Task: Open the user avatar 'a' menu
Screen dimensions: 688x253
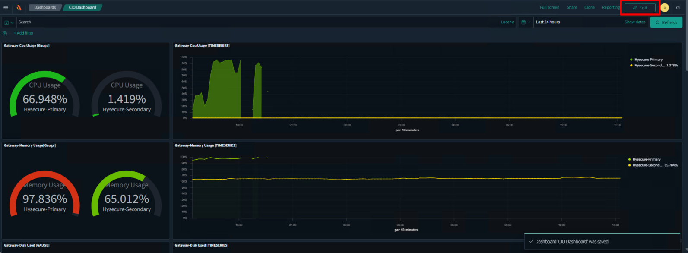Action: click(664, 8)
